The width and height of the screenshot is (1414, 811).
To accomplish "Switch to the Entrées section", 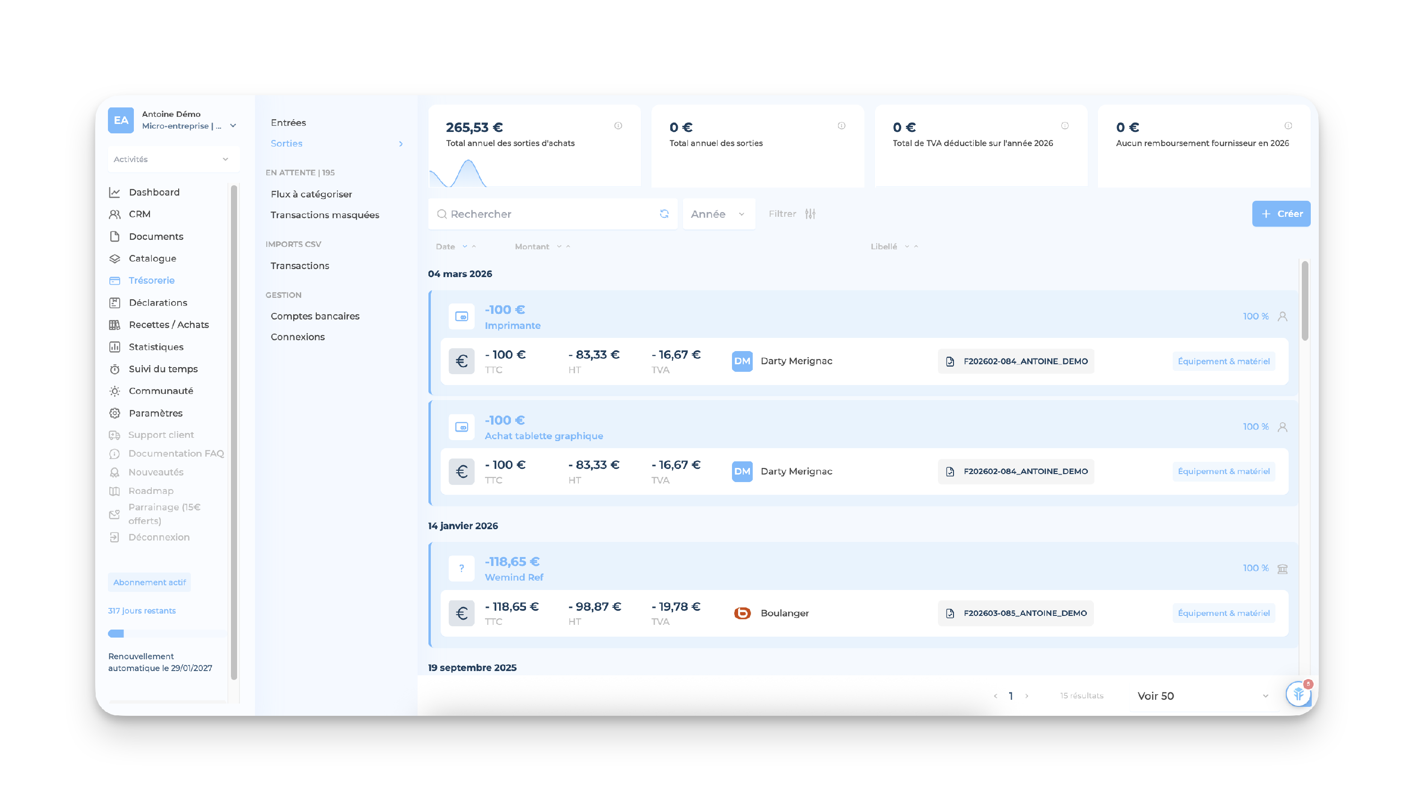I will click(x=288, y=123).
